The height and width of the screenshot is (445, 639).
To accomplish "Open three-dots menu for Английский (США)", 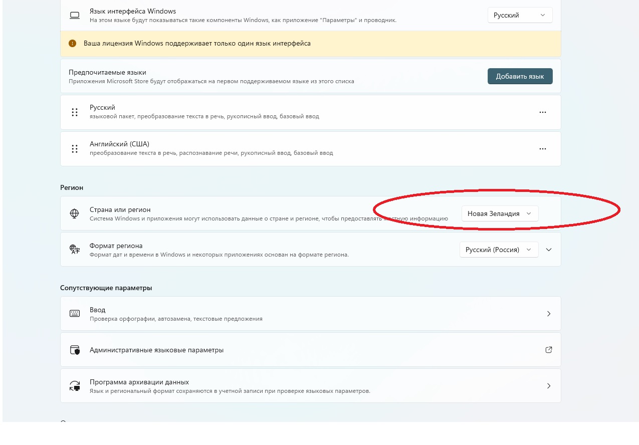I will (x=542, y=149).
